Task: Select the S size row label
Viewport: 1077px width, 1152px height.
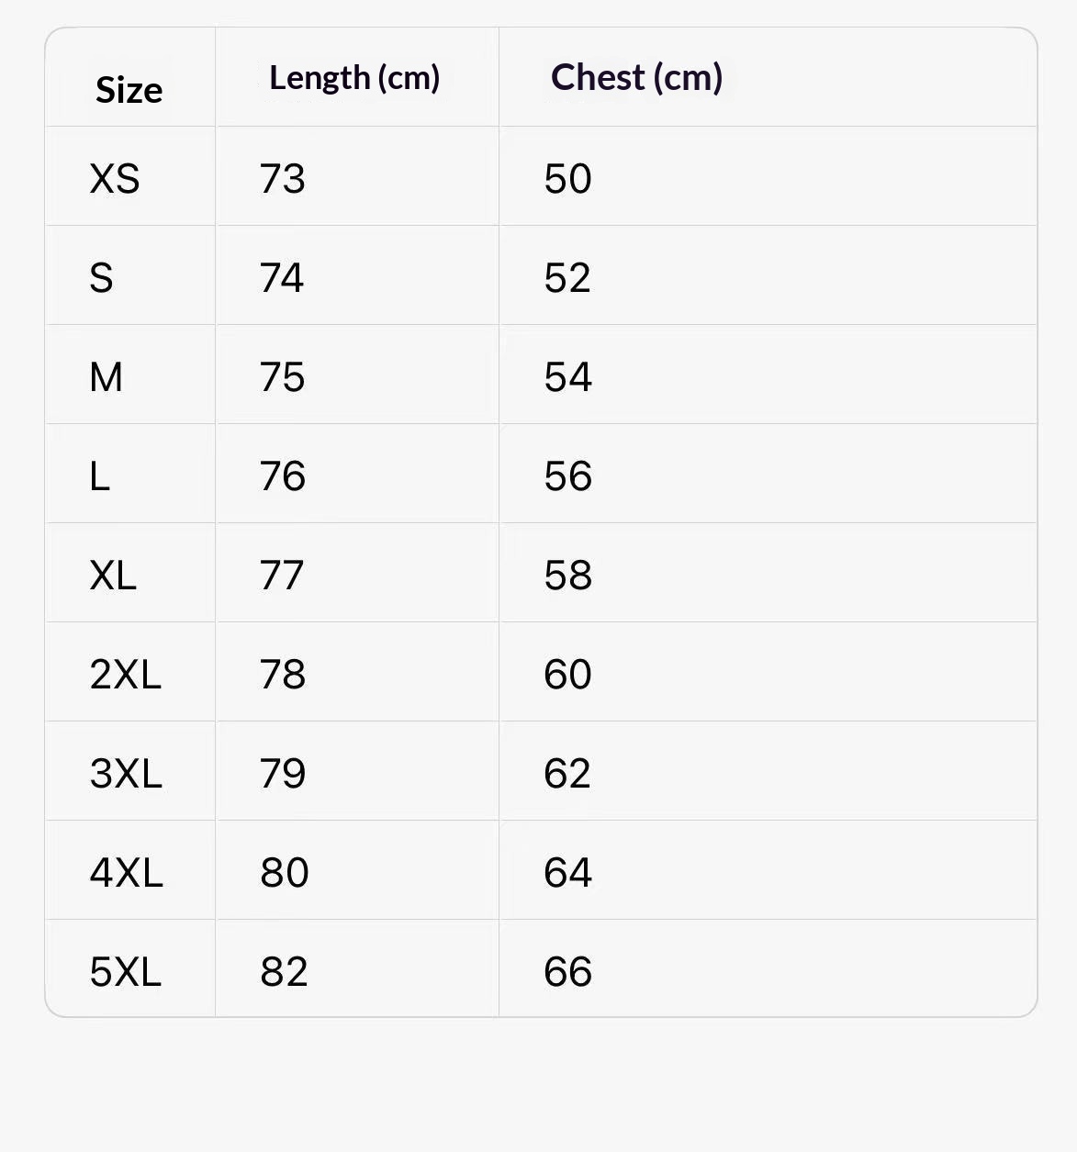Action: click(101, 277)
